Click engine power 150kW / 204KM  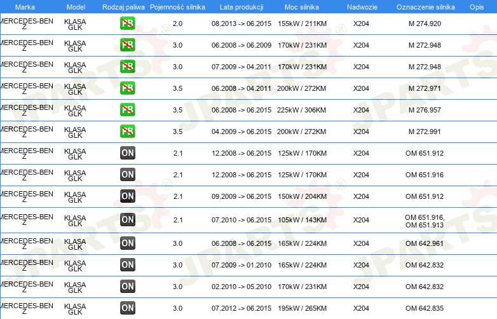pyautogui.click(x=302, y=196)
